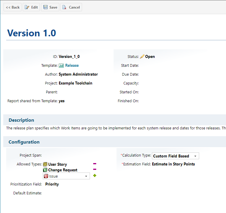
Task: Open the Release template link
Action: [72, 66]
